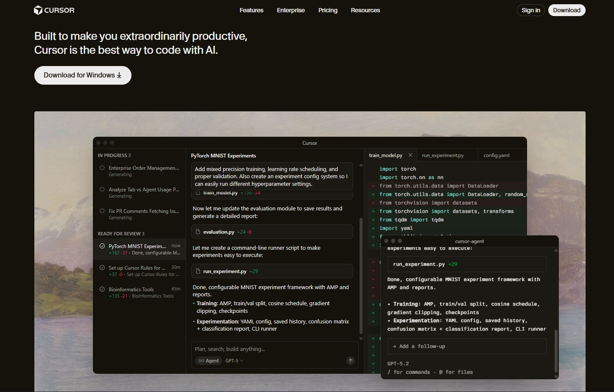Click checkmark icon beside Set up Cursor Rules
The image size is (614, 392).
[102, 268]
